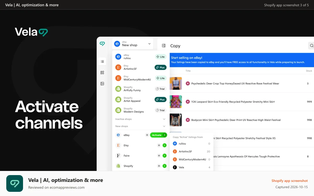Copy active listings from ruliou
This screenshot has width=314, height=196.
(x=192, y=144)
